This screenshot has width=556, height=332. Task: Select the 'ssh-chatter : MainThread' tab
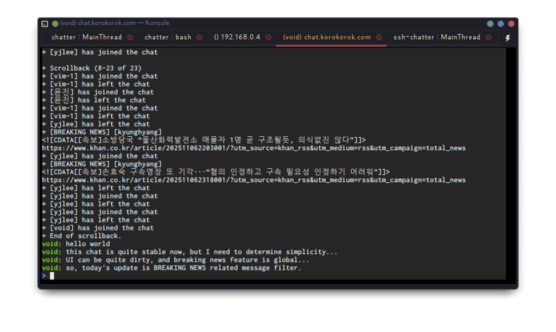coord(437,37)
